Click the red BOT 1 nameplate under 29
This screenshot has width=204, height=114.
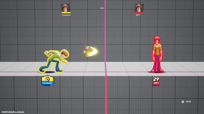tap(156, 83)
